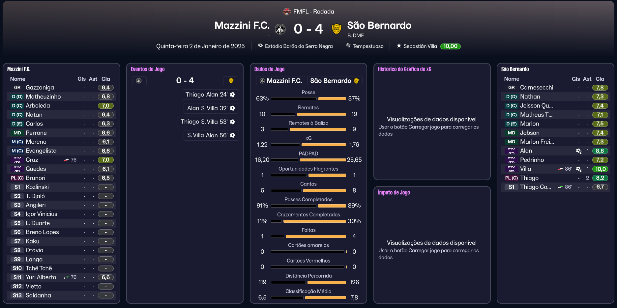Click the Cla column header in Mazzini lineup
This screenshot has height=308, width=617.
click(105, 79)
